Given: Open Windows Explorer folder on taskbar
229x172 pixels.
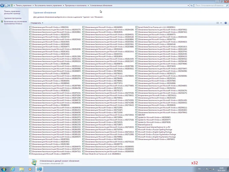Looking at the screenshot, I should [x=22, y=169].
